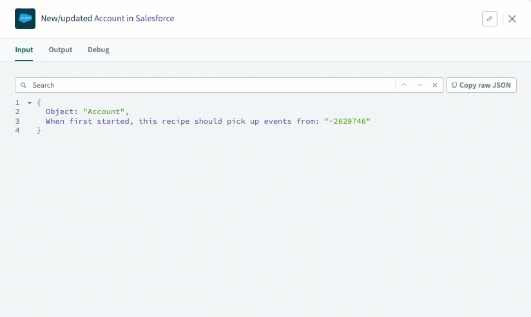The image size is (531, 317).
Task: Clear the search field with the X icon
Action: pyautogui.click(x=435, y=85)
